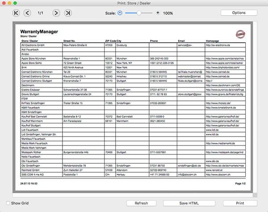Decrease scale with minus button
This screenshot has height=212, width=268.
tap(120, 13)
